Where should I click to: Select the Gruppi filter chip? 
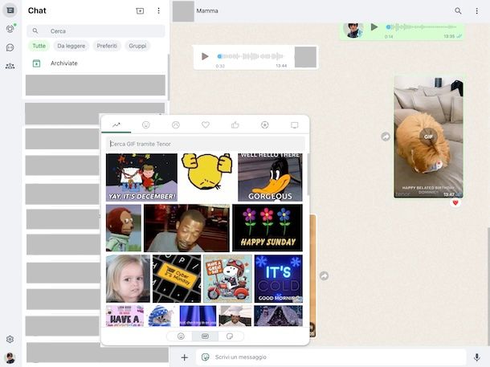click(x=137, y=46)
